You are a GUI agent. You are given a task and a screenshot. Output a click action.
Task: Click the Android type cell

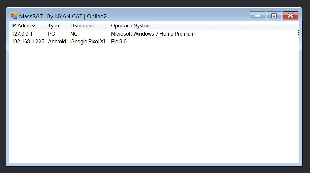tap(57, 42)
